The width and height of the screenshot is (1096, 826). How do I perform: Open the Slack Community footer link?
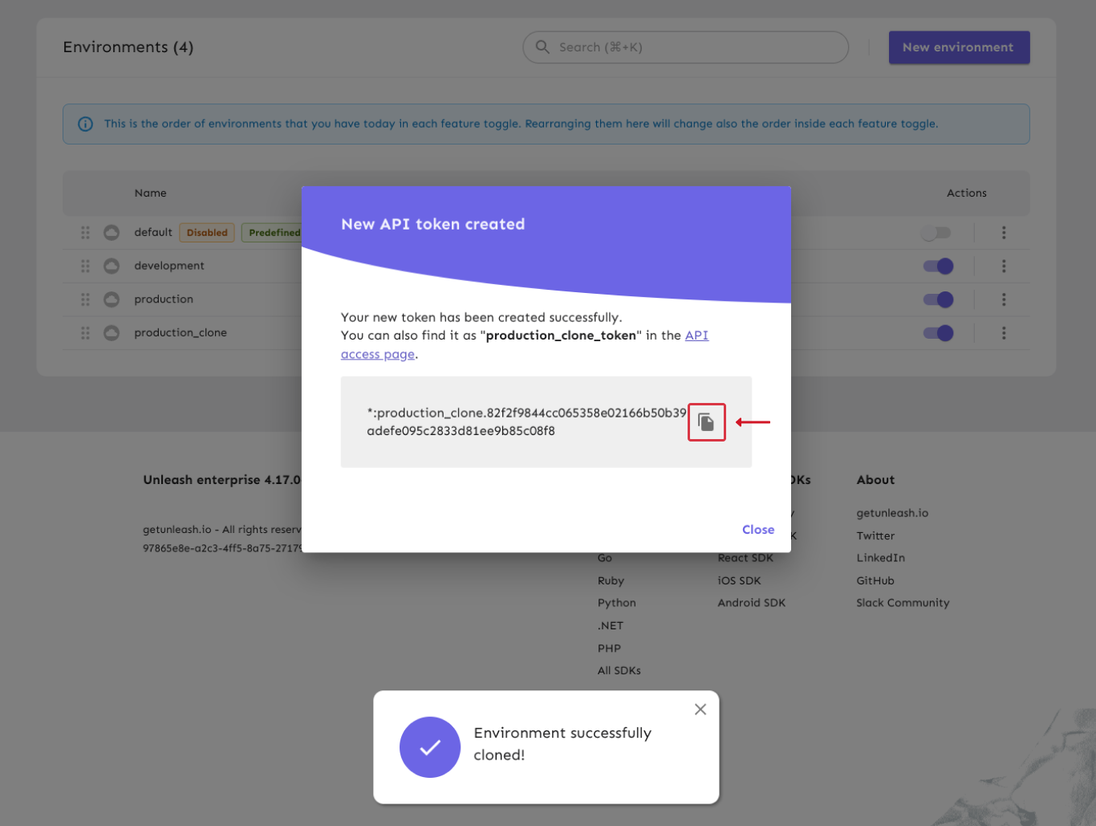pos(903,603)
